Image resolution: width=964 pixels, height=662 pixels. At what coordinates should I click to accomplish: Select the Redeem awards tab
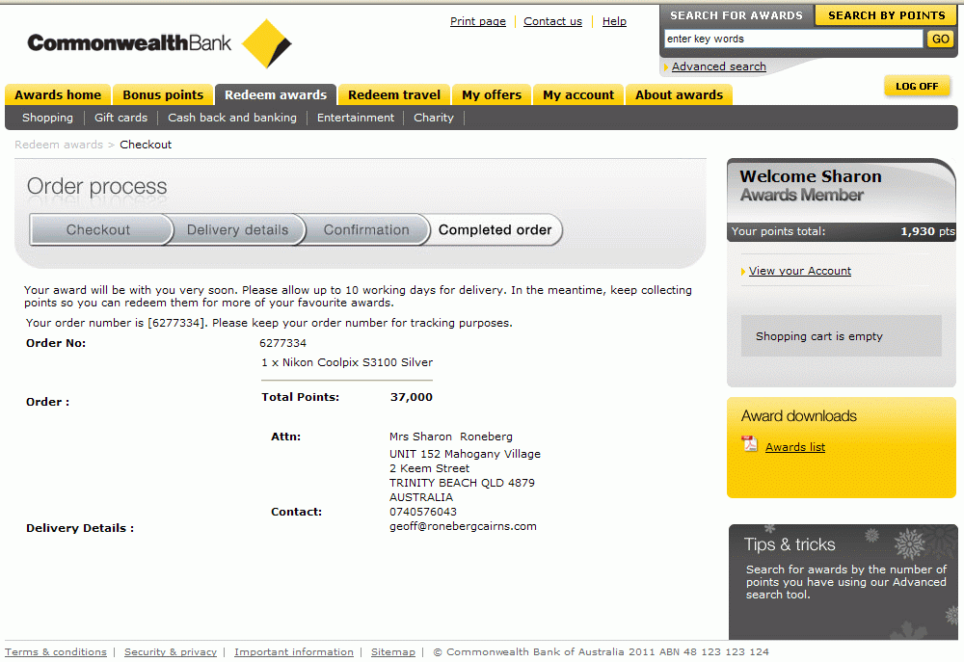coord(276,94)
